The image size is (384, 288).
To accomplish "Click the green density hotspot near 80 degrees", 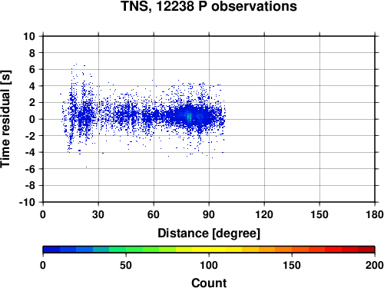I will point(189,117).
